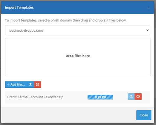Click inside the file drop zone
This screenshot has height=125, width=156.
(x=78, y=57)
